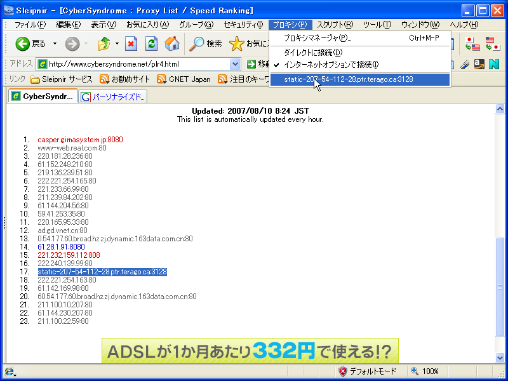The height and width of the screenshot is (381, 508).
Task: Open the お勧めサイト RSS feed link
Action: pos(124,79)
